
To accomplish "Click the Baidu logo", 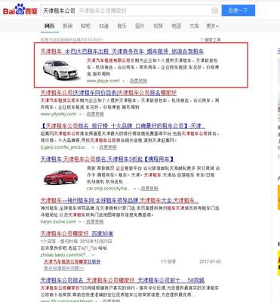I will pos(20,10).
